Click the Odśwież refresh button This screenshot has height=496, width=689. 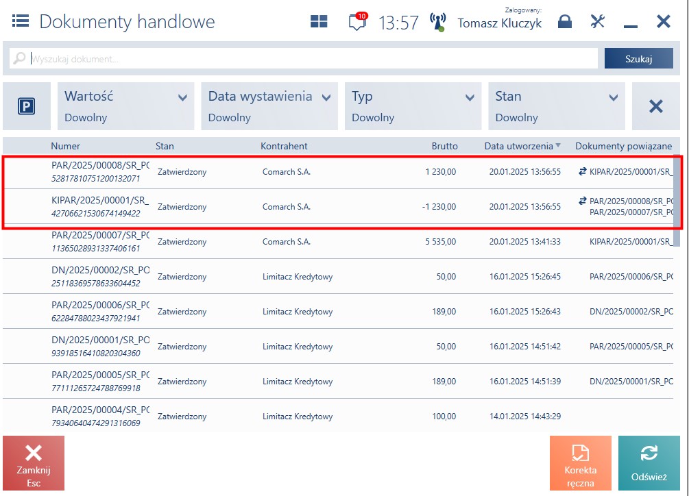click(x=649, y=463)
